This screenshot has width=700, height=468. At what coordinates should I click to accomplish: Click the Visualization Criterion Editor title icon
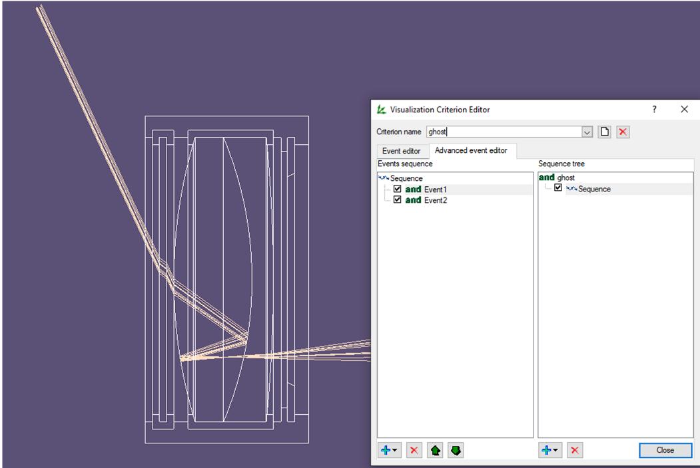[381, 110]
